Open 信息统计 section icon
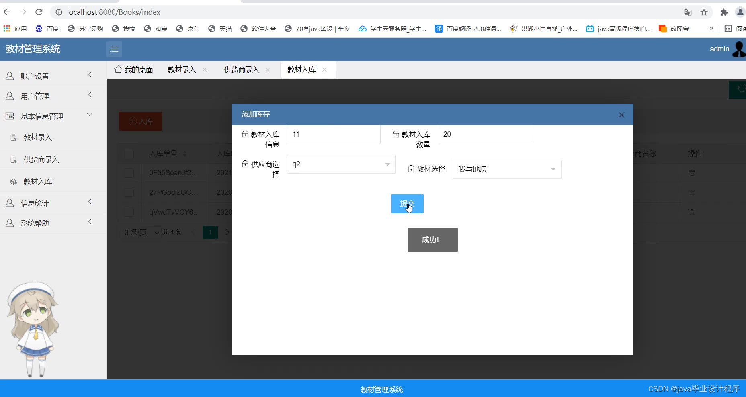 click(10, 203)
